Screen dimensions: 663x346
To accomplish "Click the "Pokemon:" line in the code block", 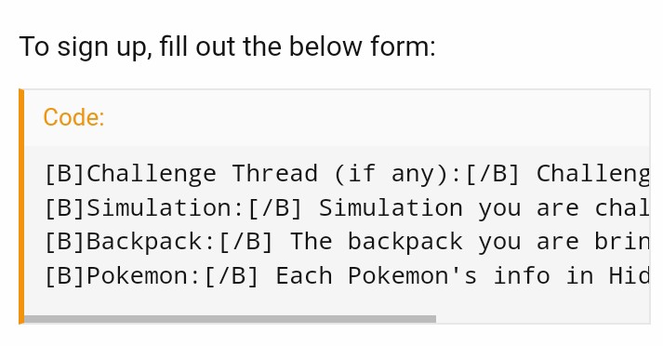I will click(x=347, y=276).
